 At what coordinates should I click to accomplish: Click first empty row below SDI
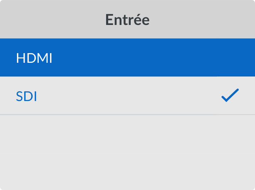coord(127,134)
